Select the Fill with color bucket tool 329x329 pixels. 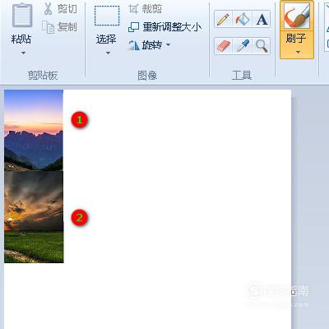243,19
